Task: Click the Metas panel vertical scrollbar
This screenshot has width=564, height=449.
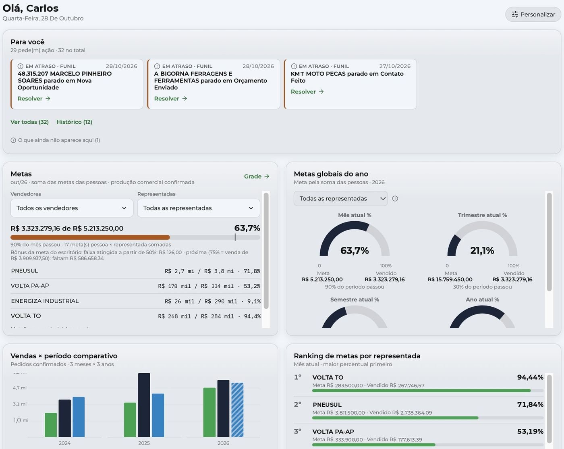Action: (x=266, y=251)
